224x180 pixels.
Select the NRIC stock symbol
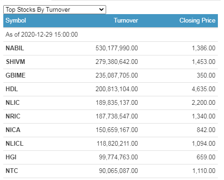coord(13,116)
